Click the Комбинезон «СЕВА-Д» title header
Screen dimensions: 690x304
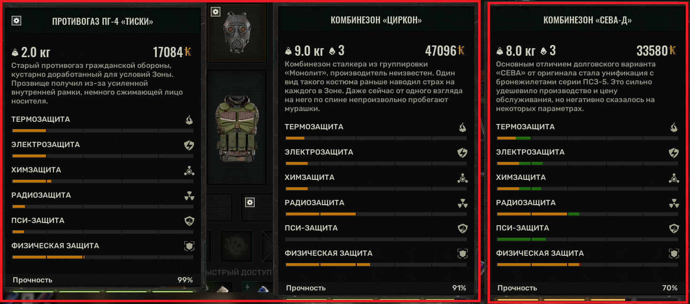pyautogui.click(x=587, y=21)
